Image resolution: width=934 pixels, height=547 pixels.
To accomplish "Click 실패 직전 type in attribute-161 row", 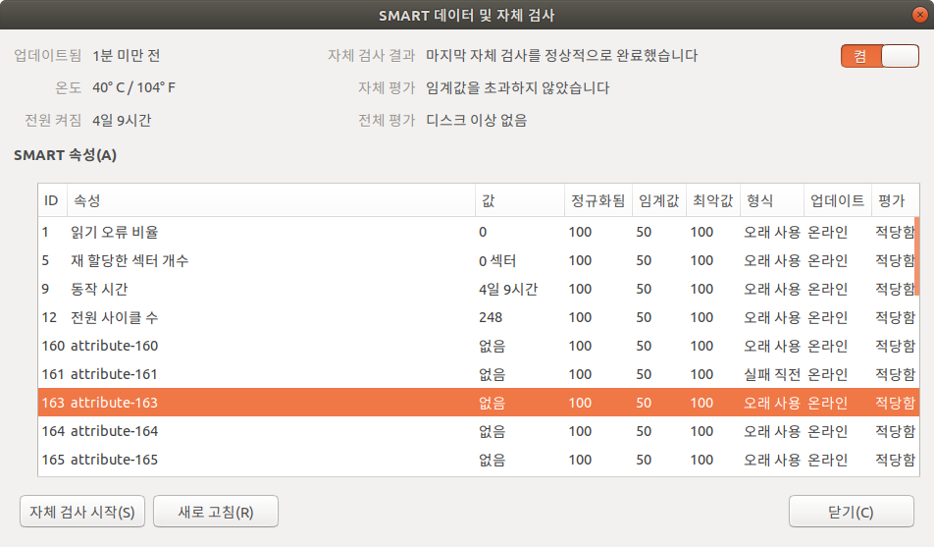I will click(x=772, y=374).
